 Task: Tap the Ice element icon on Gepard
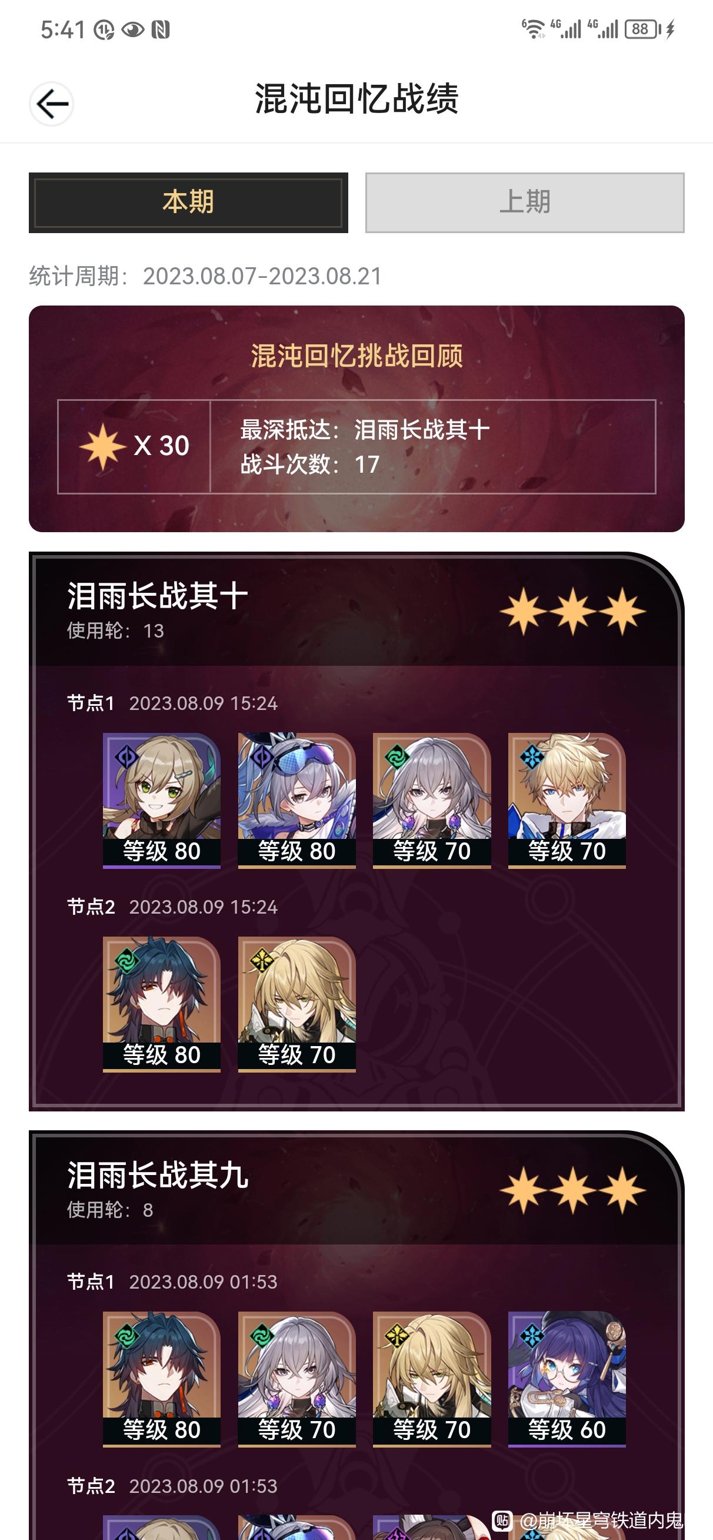tap(531, 758)
